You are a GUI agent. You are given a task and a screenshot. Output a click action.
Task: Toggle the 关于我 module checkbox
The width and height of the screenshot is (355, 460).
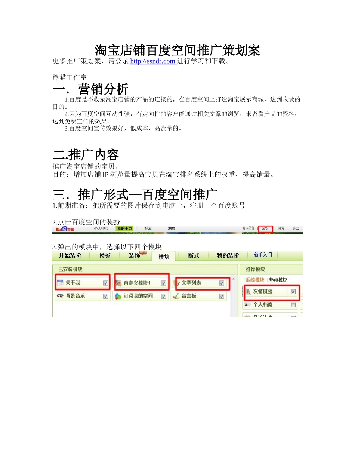click(x=105, y=283)
